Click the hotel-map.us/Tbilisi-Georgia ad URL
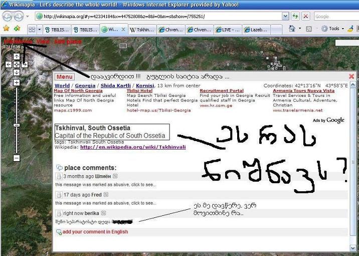 (x=158, y=110)
